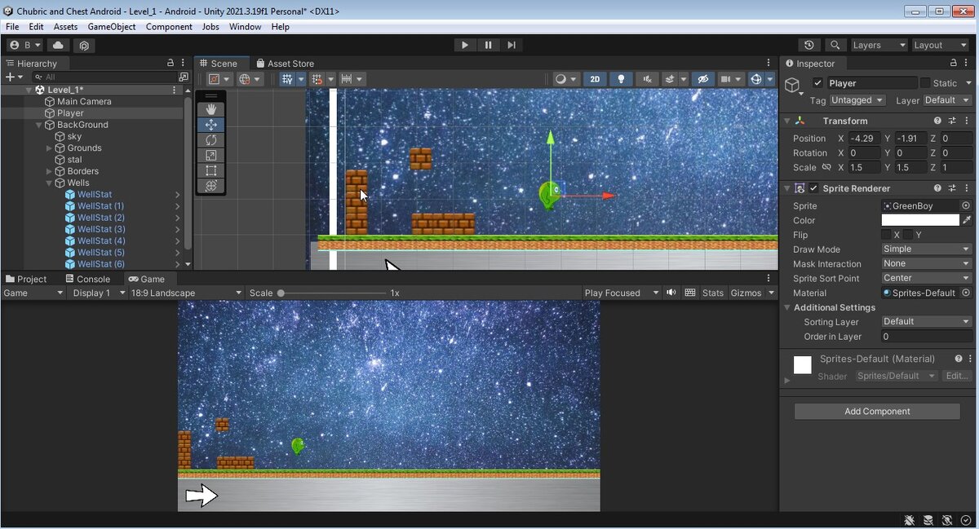Image resolution: width=979 pixels, height=529 pixels.
Task: Mute Game view audio
Action: [671, 293]
